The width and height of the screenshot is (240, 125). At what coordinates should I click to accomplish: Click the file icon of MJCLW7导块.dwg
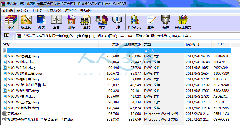coord(5,96)
